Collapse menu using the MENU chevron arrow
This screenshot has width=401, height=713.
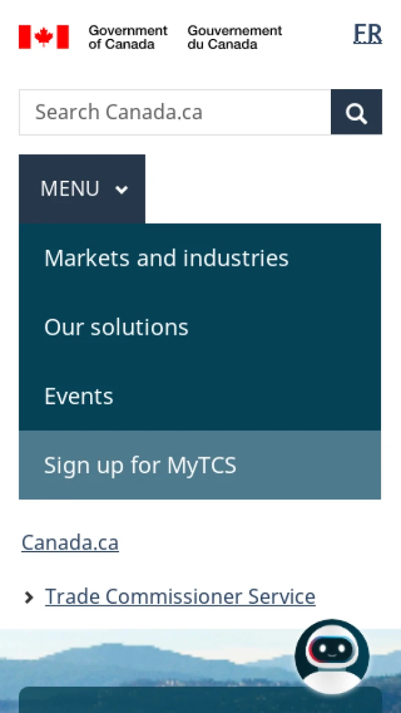tap(122, 189)
